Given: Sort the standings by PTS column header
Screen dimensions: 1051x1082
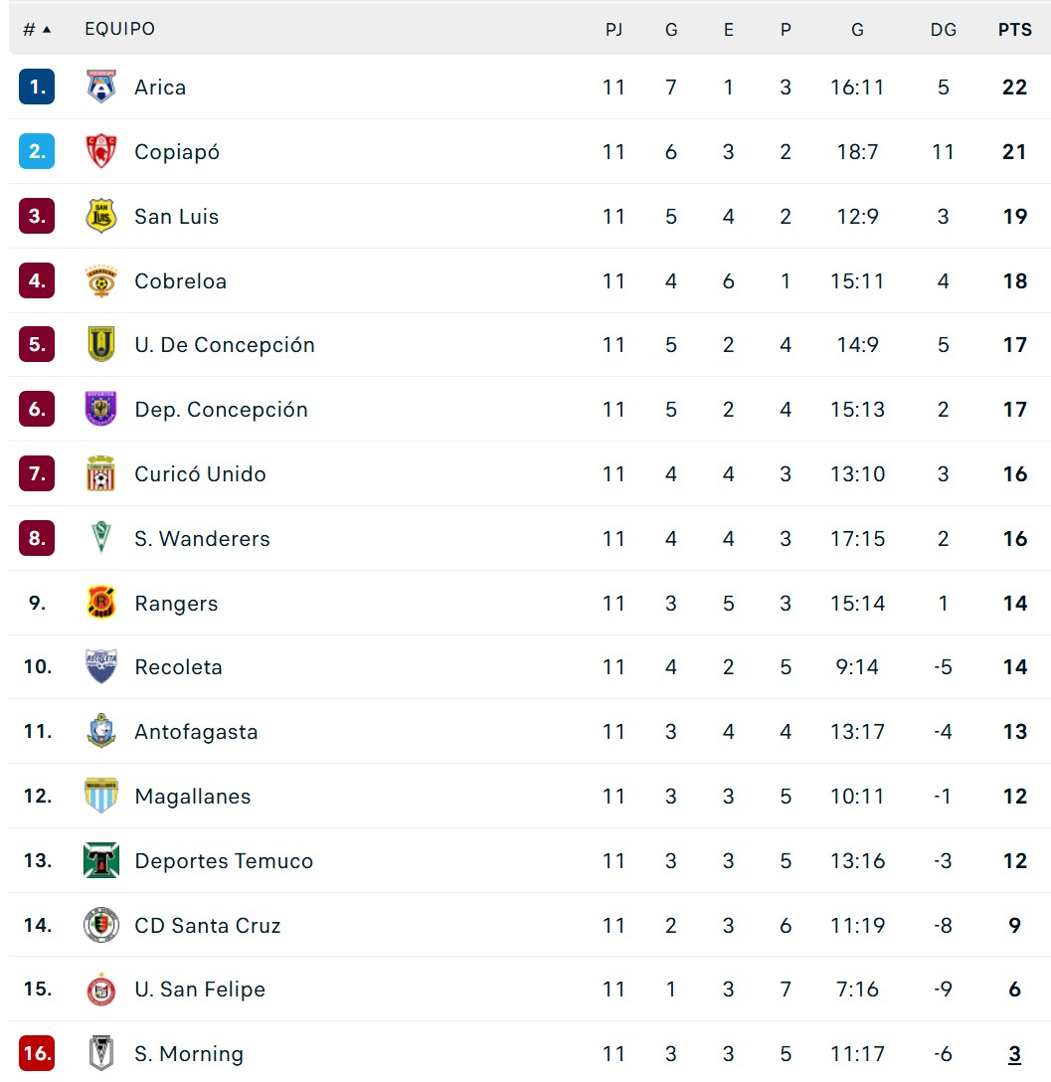Looking at the screenshot, I should tap(1014, 30).
